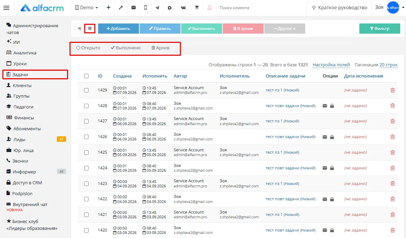
Task: Click lock option icon for task 1424
Action: pos(332,168)
